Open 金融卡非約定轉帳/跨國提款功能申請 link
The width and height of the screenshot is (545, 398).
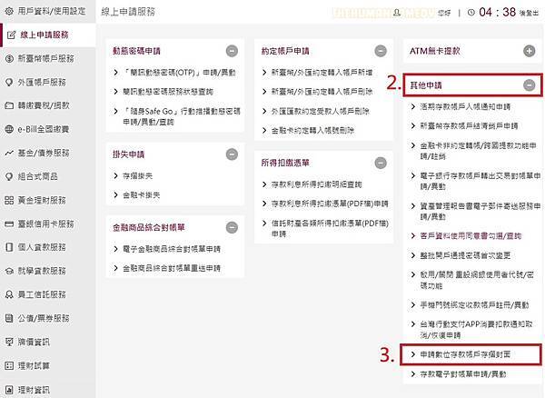tap(479, 151)
